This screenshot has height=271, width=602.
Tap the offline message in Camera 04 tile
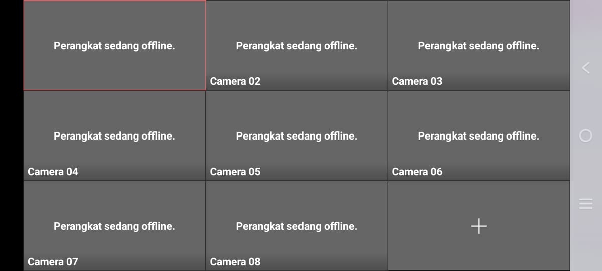pyautogui.click(x=114, y=136)
